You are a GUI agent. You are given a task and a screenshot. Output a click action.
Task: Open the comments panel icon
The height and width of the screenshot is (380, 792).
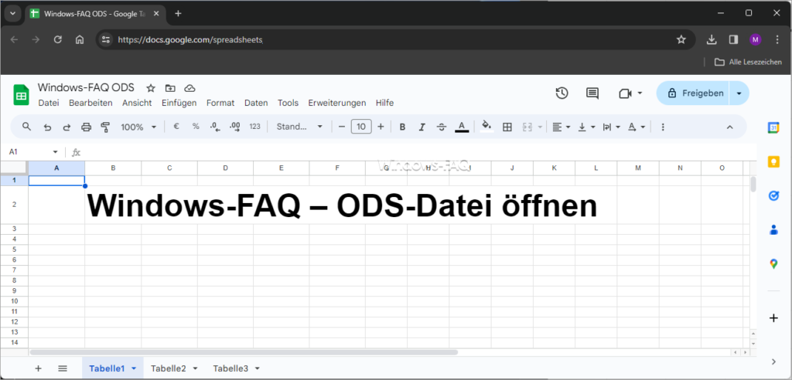[x=592, y=93]
